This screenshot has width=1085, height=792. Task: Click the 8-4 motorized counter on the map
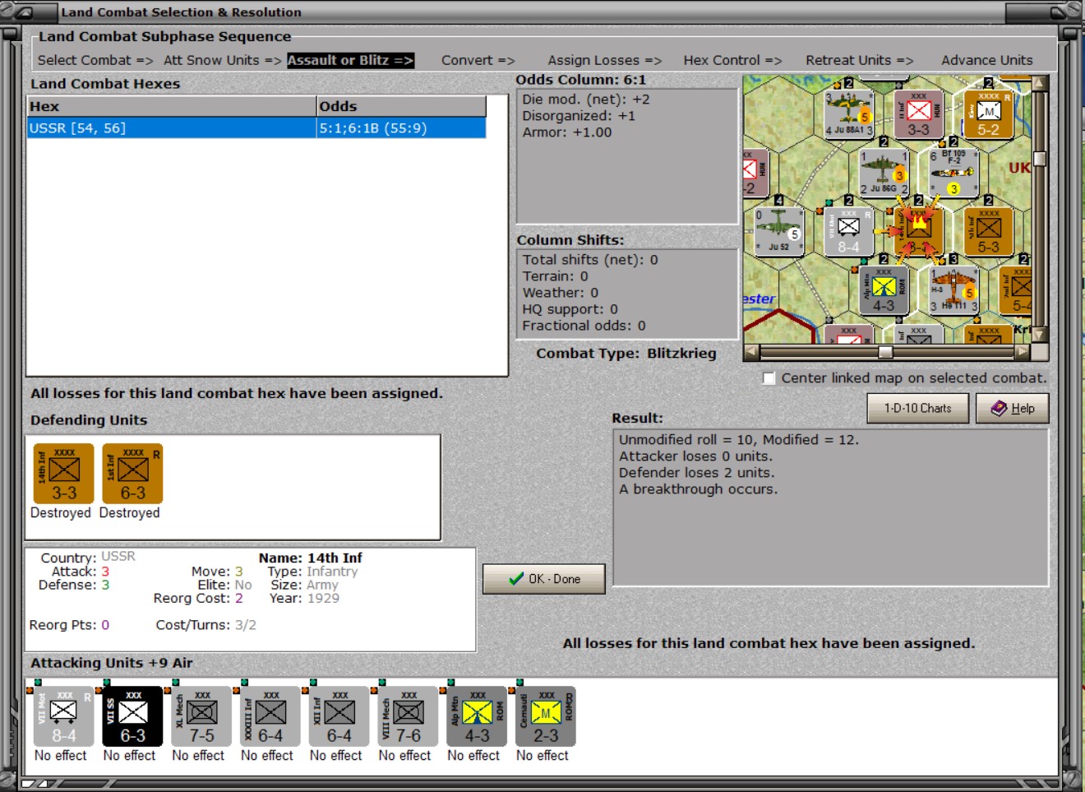point(848,232)
